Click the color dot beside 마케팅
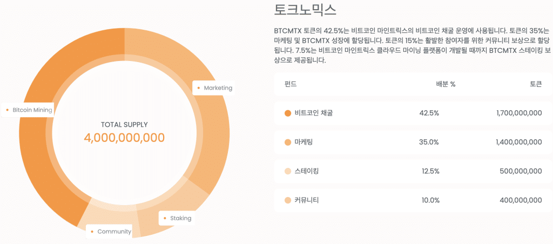This screenshot has height=244, width=553. 287,143
